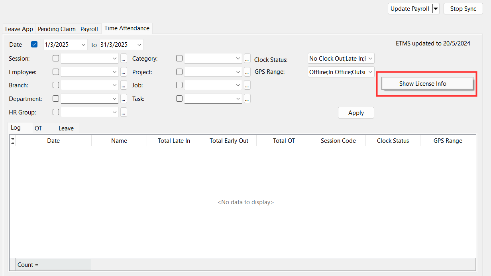
Task: Click ellipsis button next to Category field
Action: pyautogui.click(x=247, y=59)
